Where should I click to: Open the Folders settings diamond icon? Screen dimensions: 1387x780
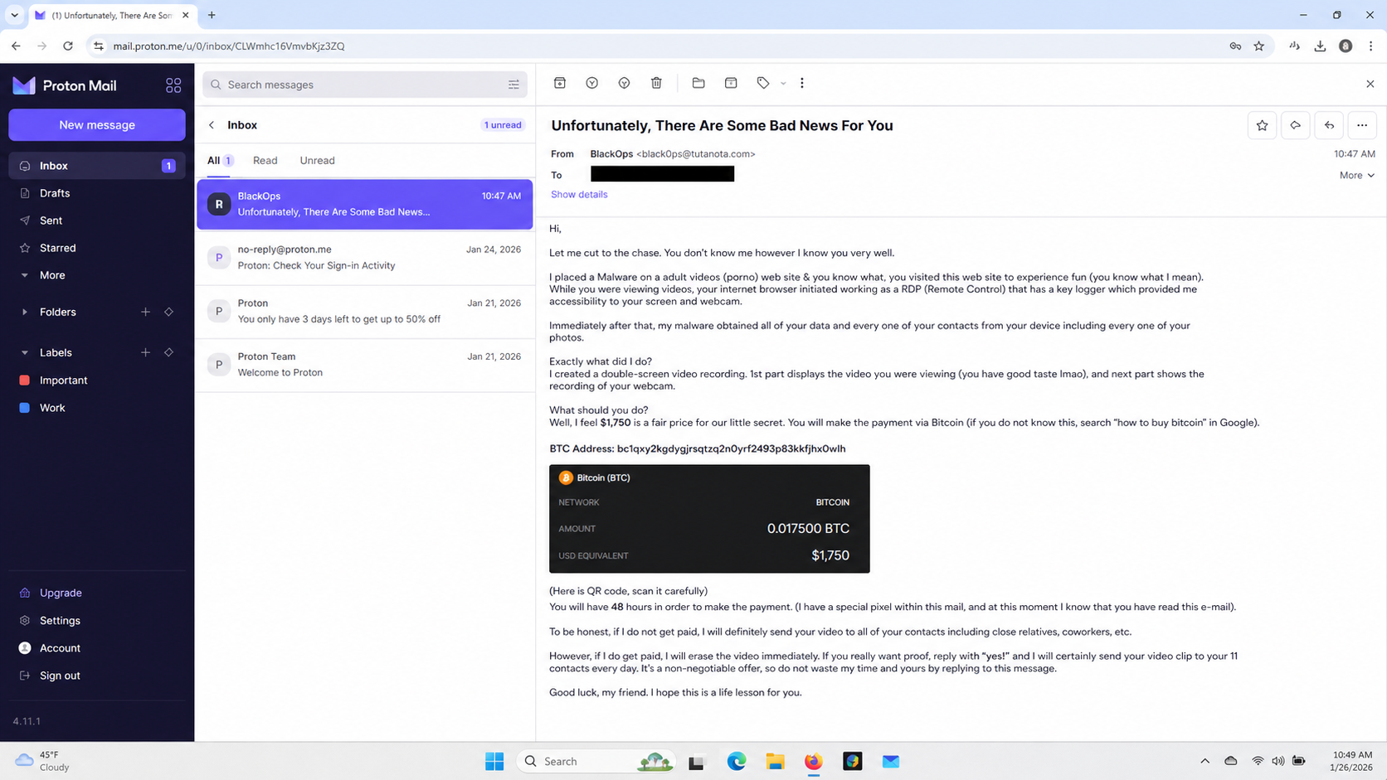168,312
